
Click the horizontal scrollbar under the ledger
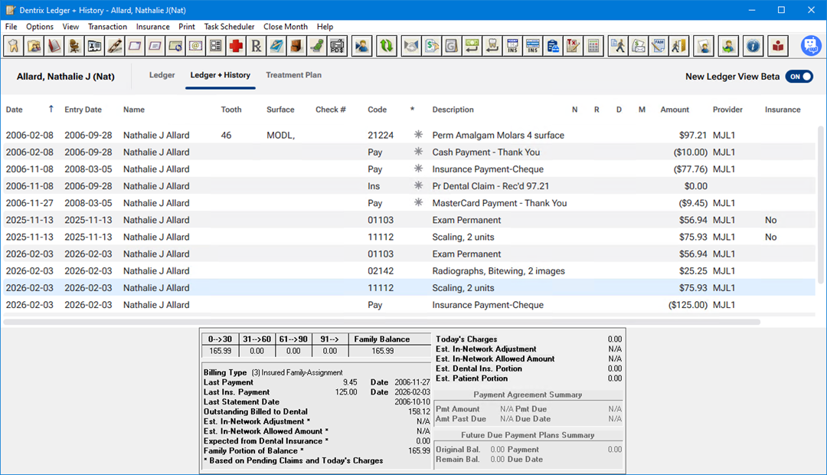[x=383, y=322]
